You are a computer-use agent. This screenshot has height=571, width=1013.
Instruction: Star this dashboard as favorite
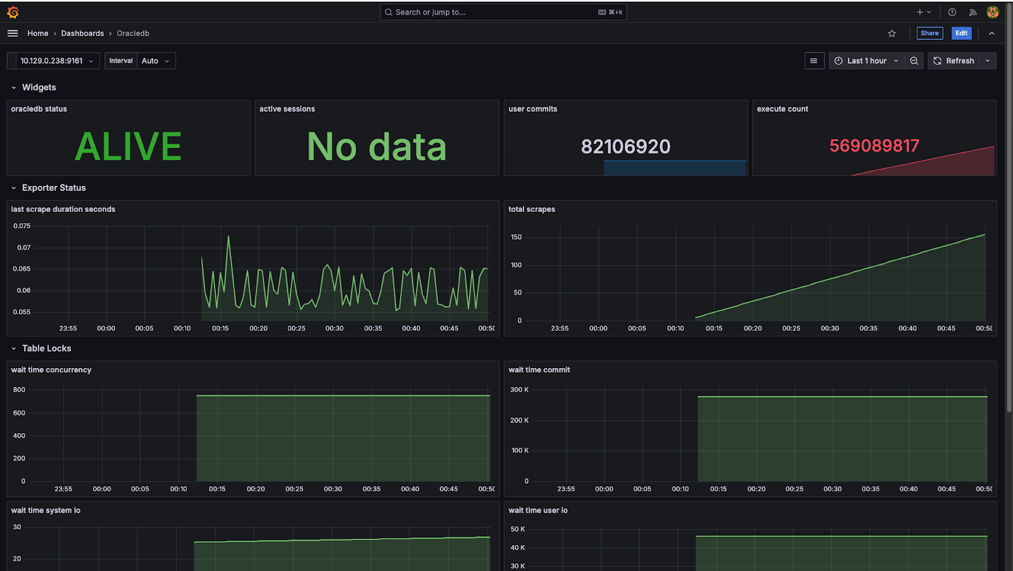pyautogui.click(x=892, y=34)
